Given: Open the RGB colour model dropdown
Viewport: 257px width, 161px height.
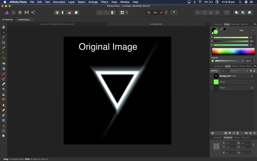Looking at the screenshot, I should tap(246, 30).
